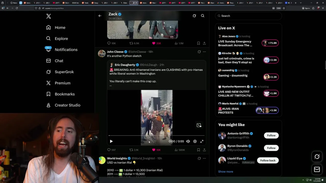Repost the John Cleese post with 3.1K reposts
The height and width of the screenshot is (183, 326).
(x=134, y=150)
